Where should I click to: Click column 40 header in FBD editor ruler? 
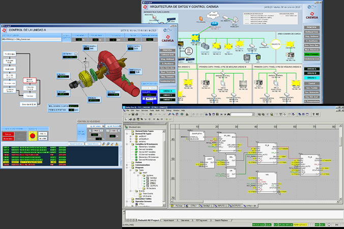[256, 127]
